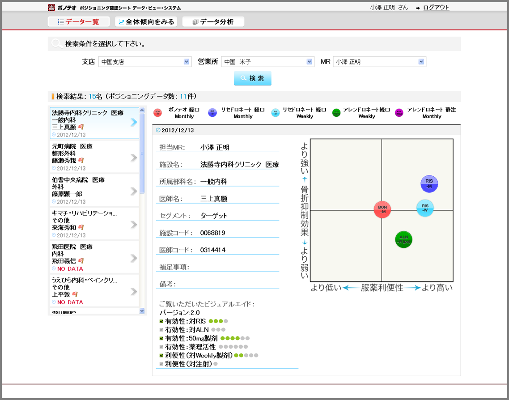Viewport: 509px width, 400px height.
Task: Click the BON-M red chart marker
Action: coord(382,209)
